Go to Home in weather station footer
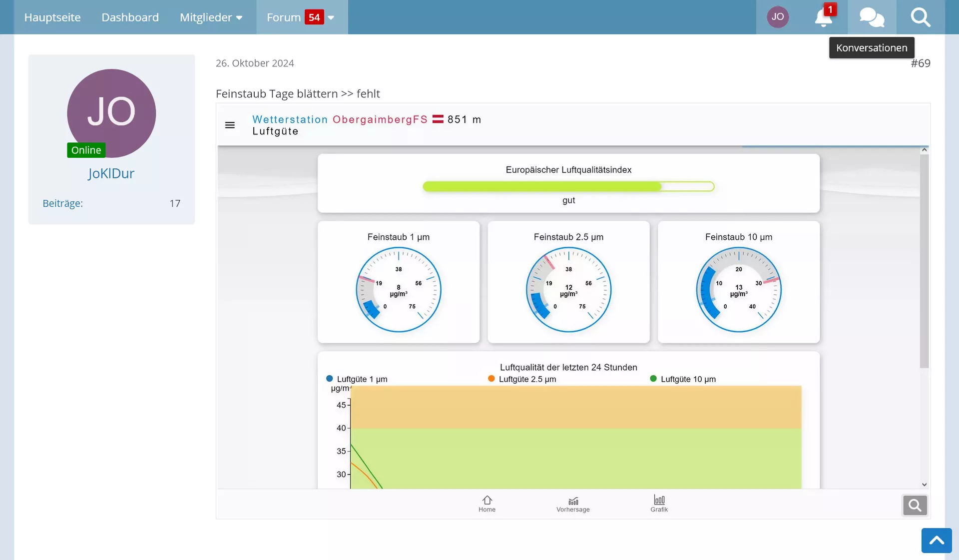The height and width of the screenshot is (560, 959). coord(487,504)
